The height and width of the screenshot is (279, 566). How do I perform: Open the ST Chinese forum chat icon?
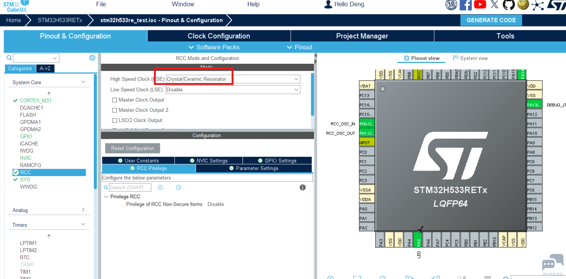coord(553,262)
